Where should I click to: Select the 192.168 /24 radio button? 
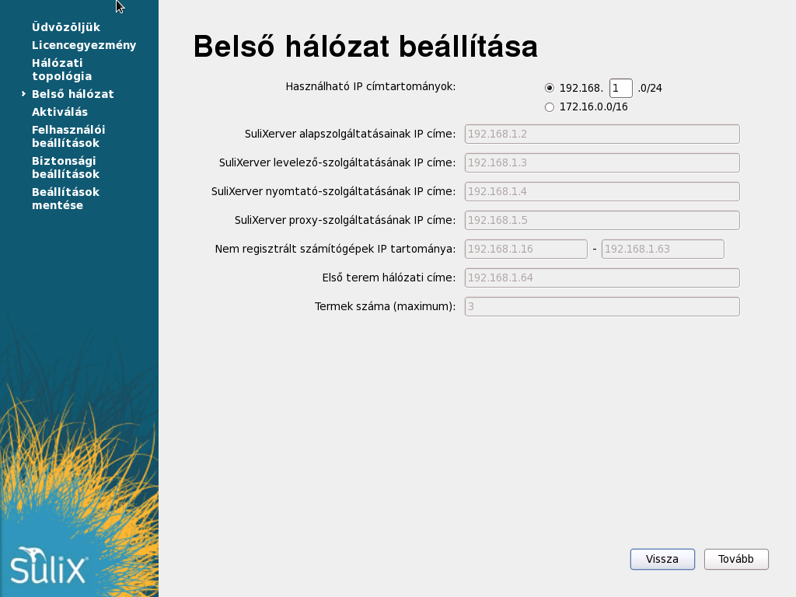pos(550,88)
